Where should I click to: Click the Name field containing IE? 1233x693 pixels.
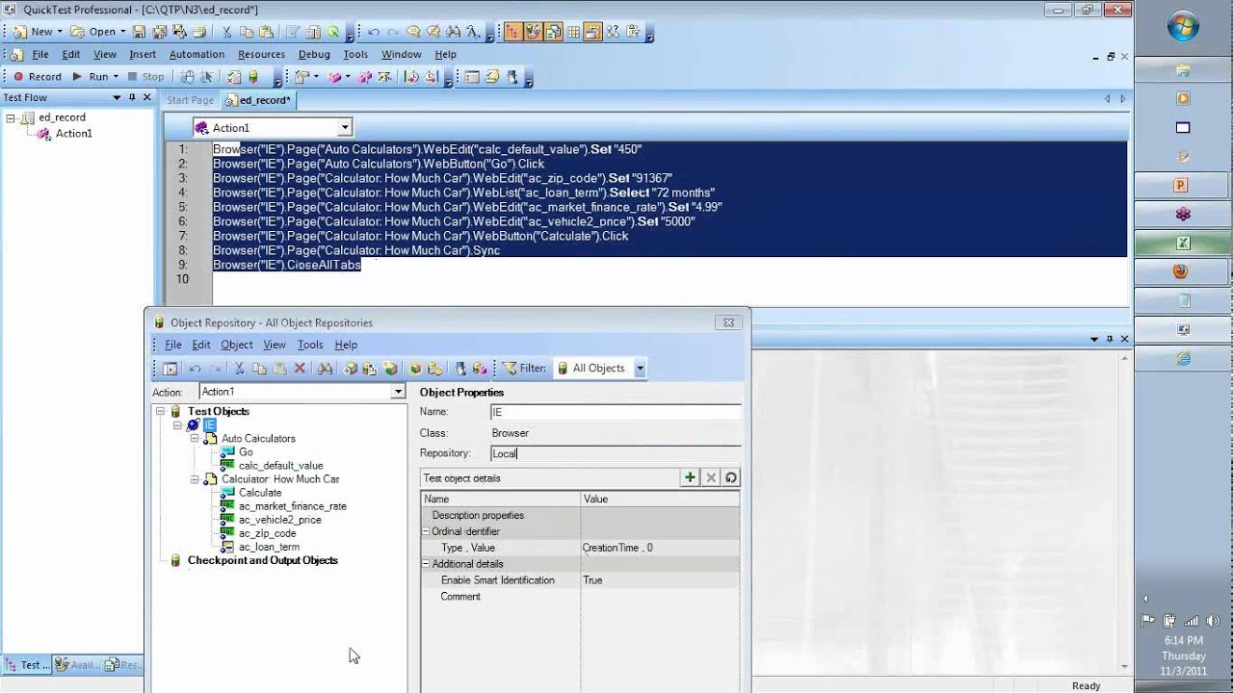pos(615,412)
